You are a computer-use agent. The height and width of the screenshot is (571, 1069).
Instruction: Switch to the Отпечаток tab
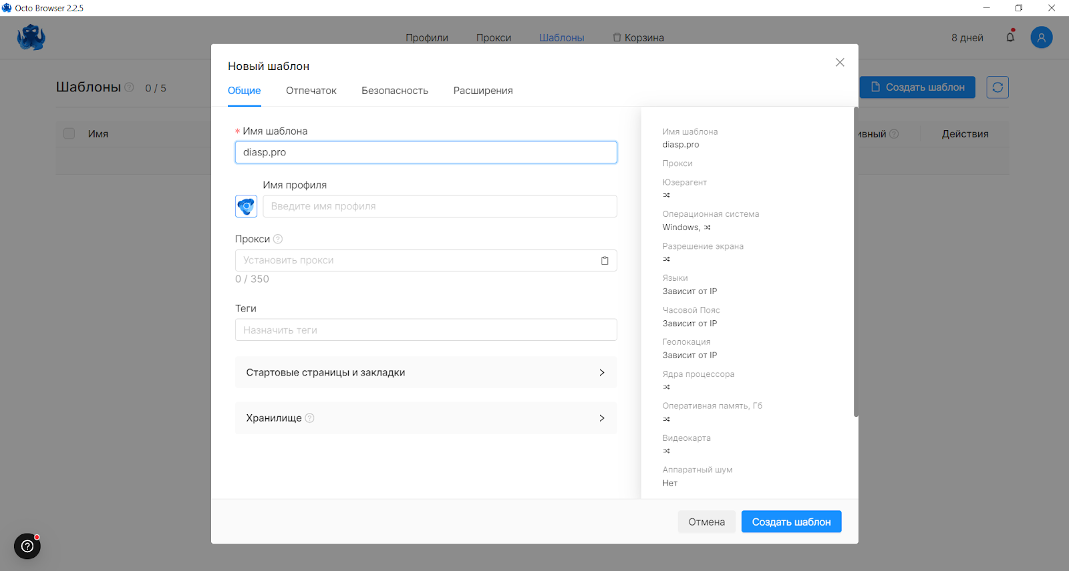point(311,91)
